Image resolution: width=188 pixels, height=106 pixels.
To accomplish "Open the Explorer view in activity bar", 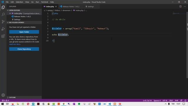I will [3, 7].
